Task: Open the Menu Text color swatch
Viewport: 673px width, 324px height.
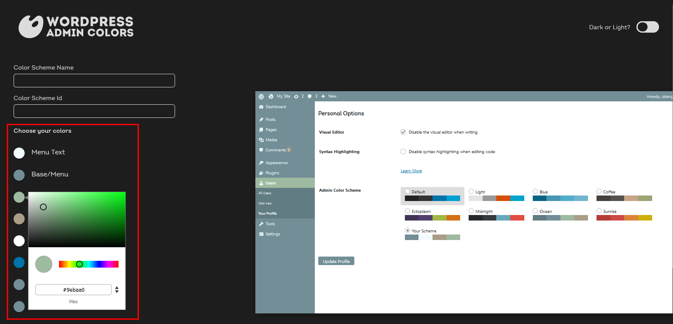Action: point(19,153)
